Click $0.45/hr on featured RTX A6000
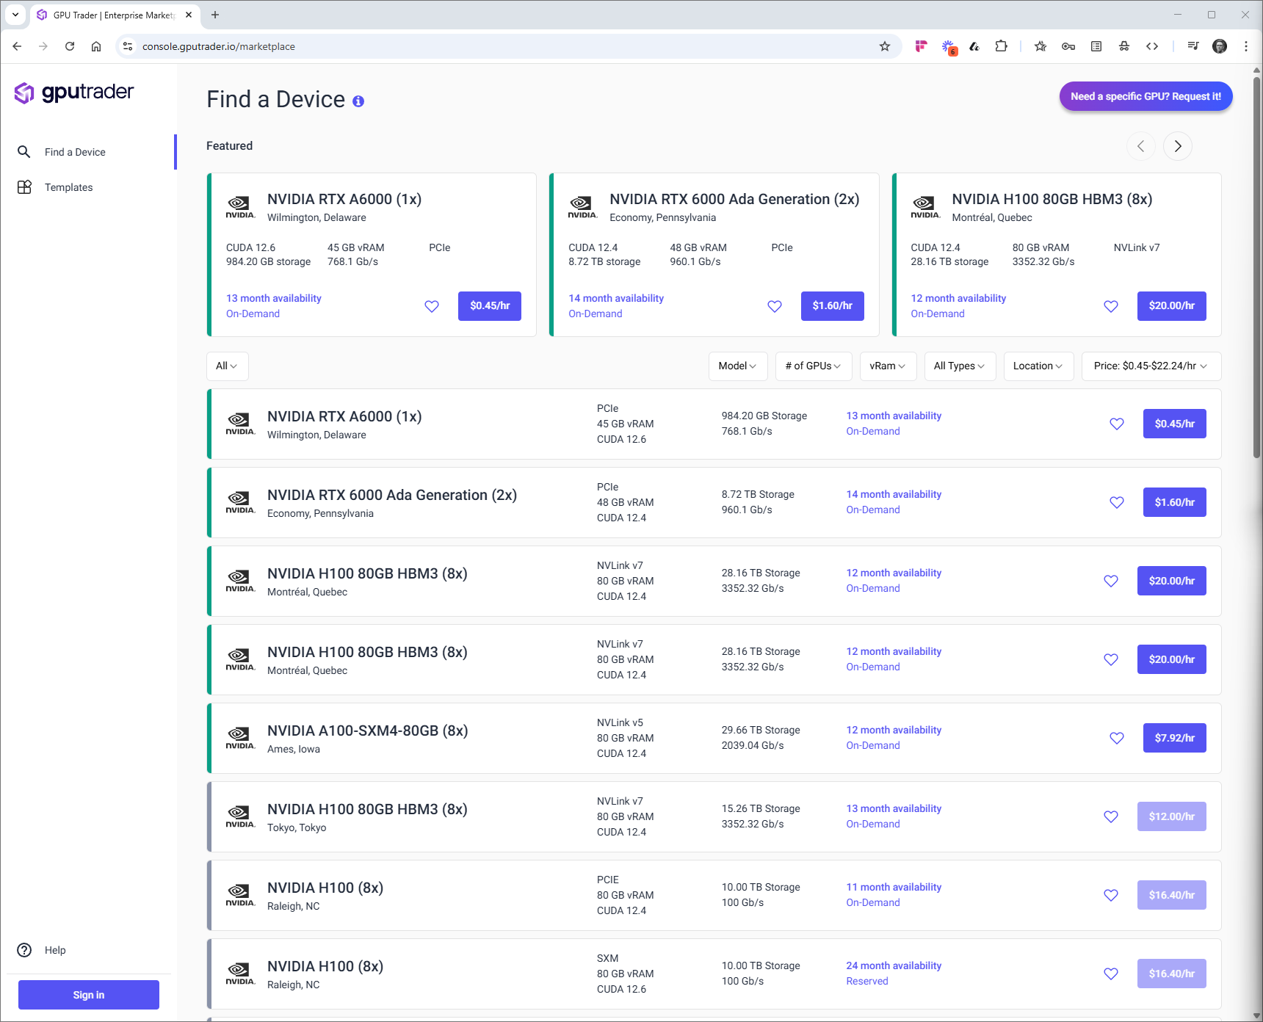This screenshot has width=1263, height=1022. pos(490,306)
